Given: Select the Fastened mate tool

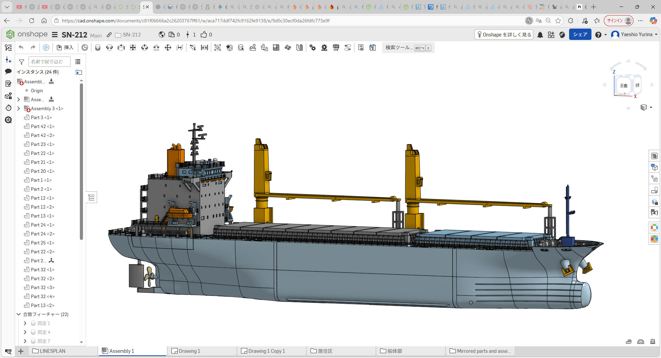Looking at the screenshot, I should click(98, 48).
